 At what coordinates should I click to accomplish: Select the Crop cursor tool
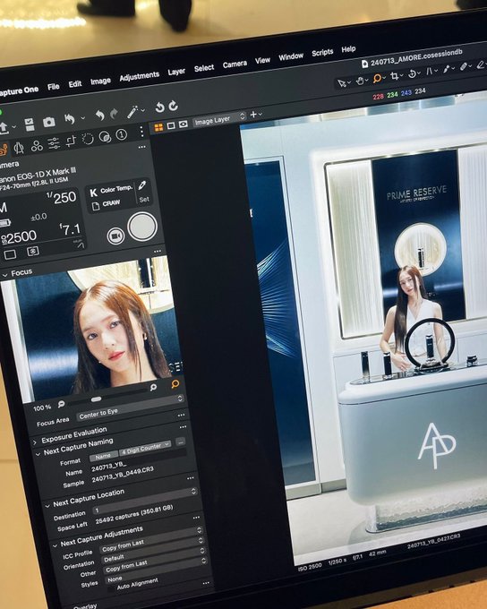tap(394, 76)
